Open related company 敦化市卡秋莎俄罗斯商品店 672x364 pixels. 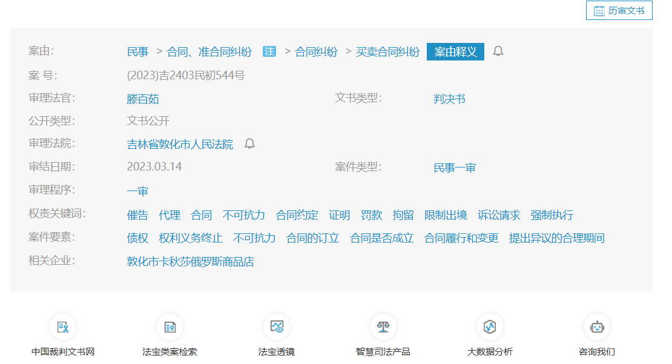pyautogui.click(x=190, y=262)
